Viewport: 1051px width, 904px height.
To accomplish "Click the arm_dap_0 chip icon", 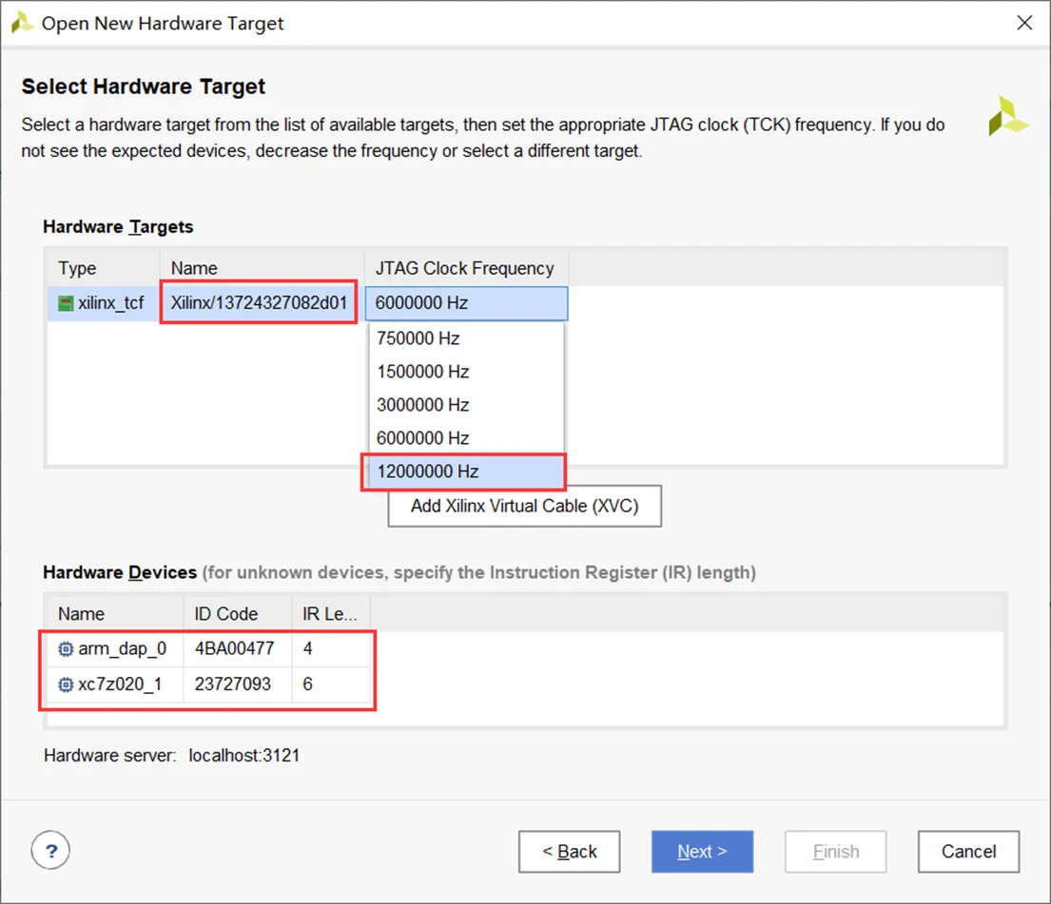I will (x=66, y=649).
